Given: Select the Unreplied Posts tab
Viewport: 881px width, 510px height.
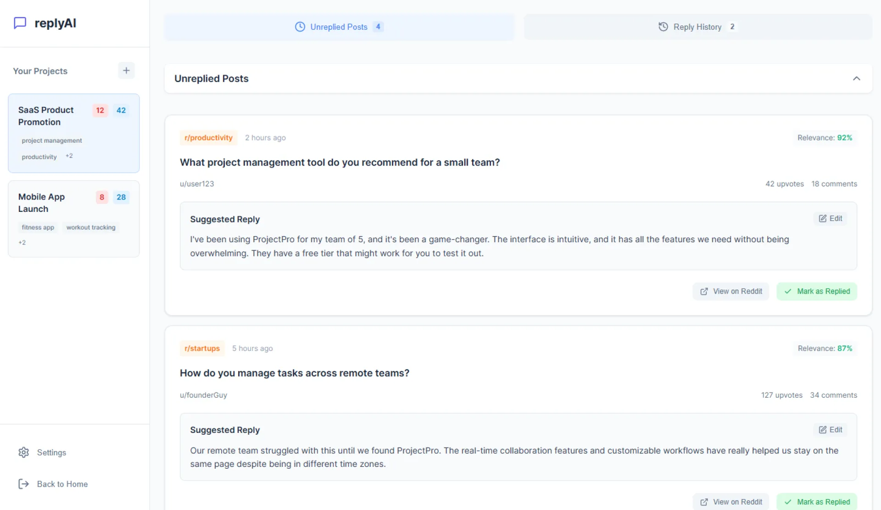Looking at the screenshot, I should tap(339, 27).
